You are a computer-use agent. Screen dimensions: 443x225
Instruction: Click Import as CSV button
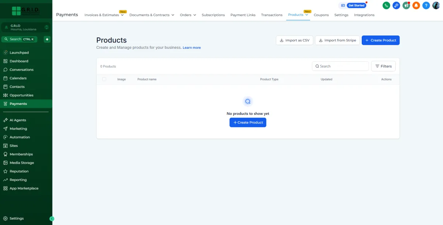point(295,40)
